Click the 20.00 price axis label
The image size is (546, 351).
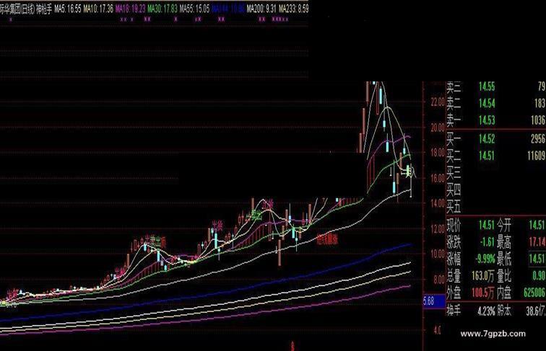[x=438, y=128]
